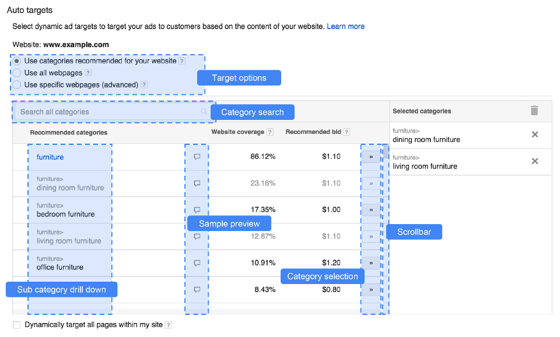Click help icon next to Website coverage

pos(269,132)
